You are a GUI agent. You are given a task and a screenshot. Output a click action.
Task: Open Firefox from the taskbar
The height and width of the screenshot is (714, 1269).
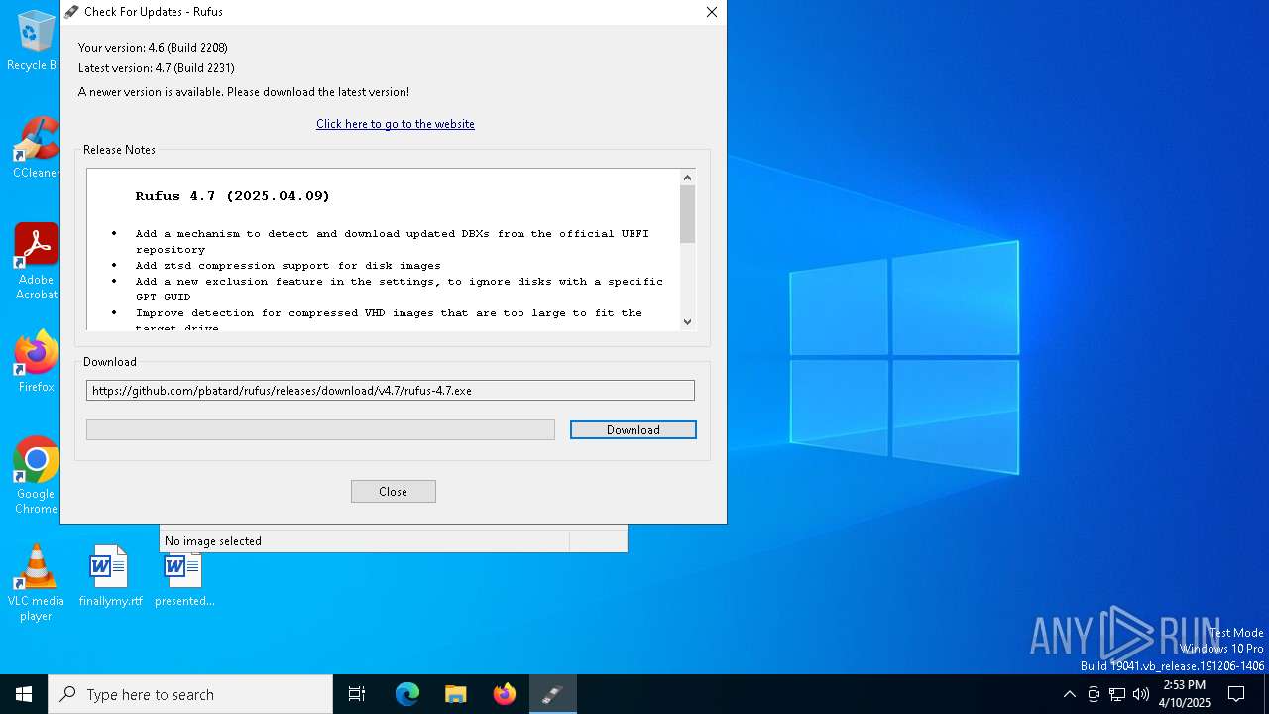[x=505, y=694]
